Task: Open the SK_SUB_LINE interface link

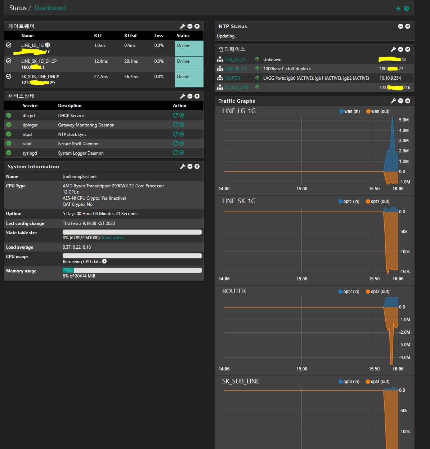Action: [237, 88]
